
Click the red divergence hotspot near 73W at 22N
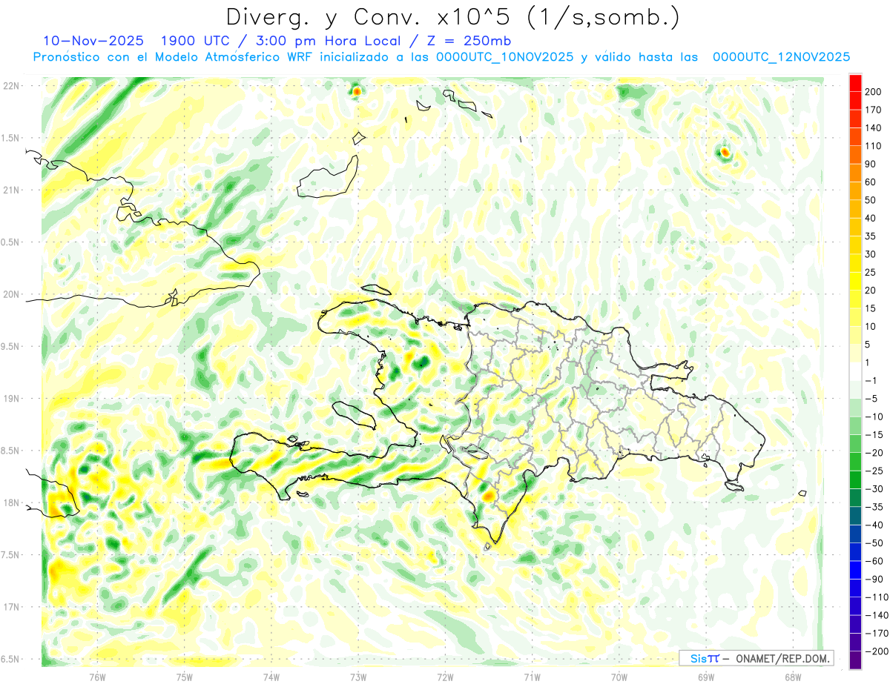(357, 91)
